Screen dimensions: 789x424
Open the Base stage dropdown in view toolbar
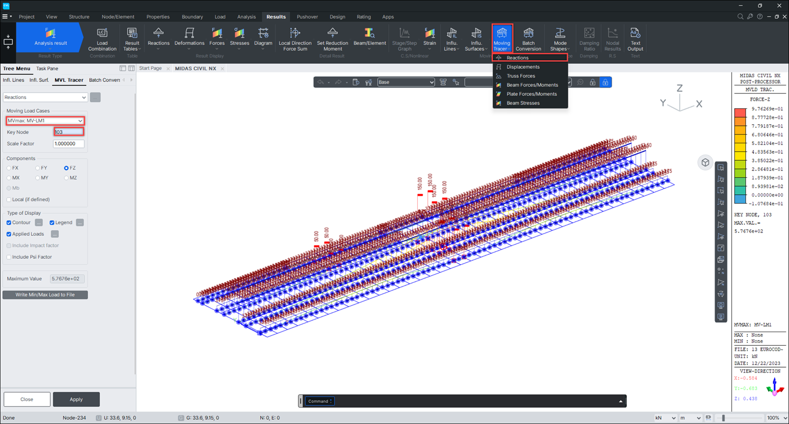click(x=406, y=83)
